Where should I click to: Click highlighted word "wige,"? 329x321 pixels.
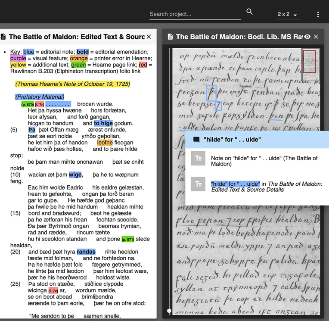76,175
